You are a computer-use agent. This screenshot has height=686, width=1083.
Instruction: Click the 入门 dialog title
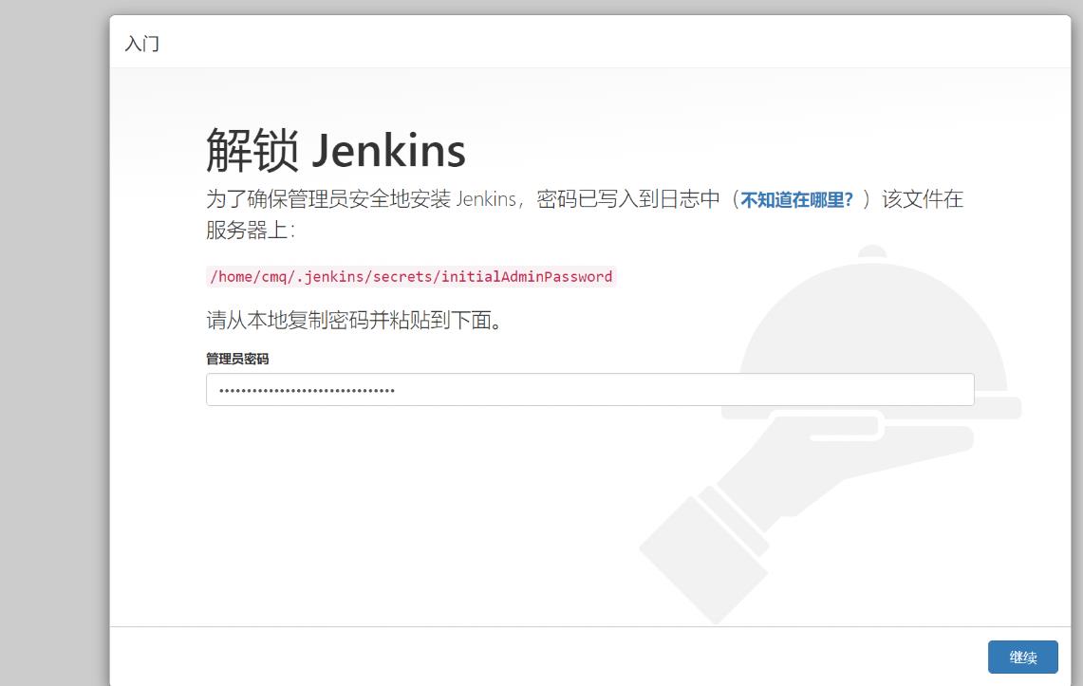tap(142, 44)
